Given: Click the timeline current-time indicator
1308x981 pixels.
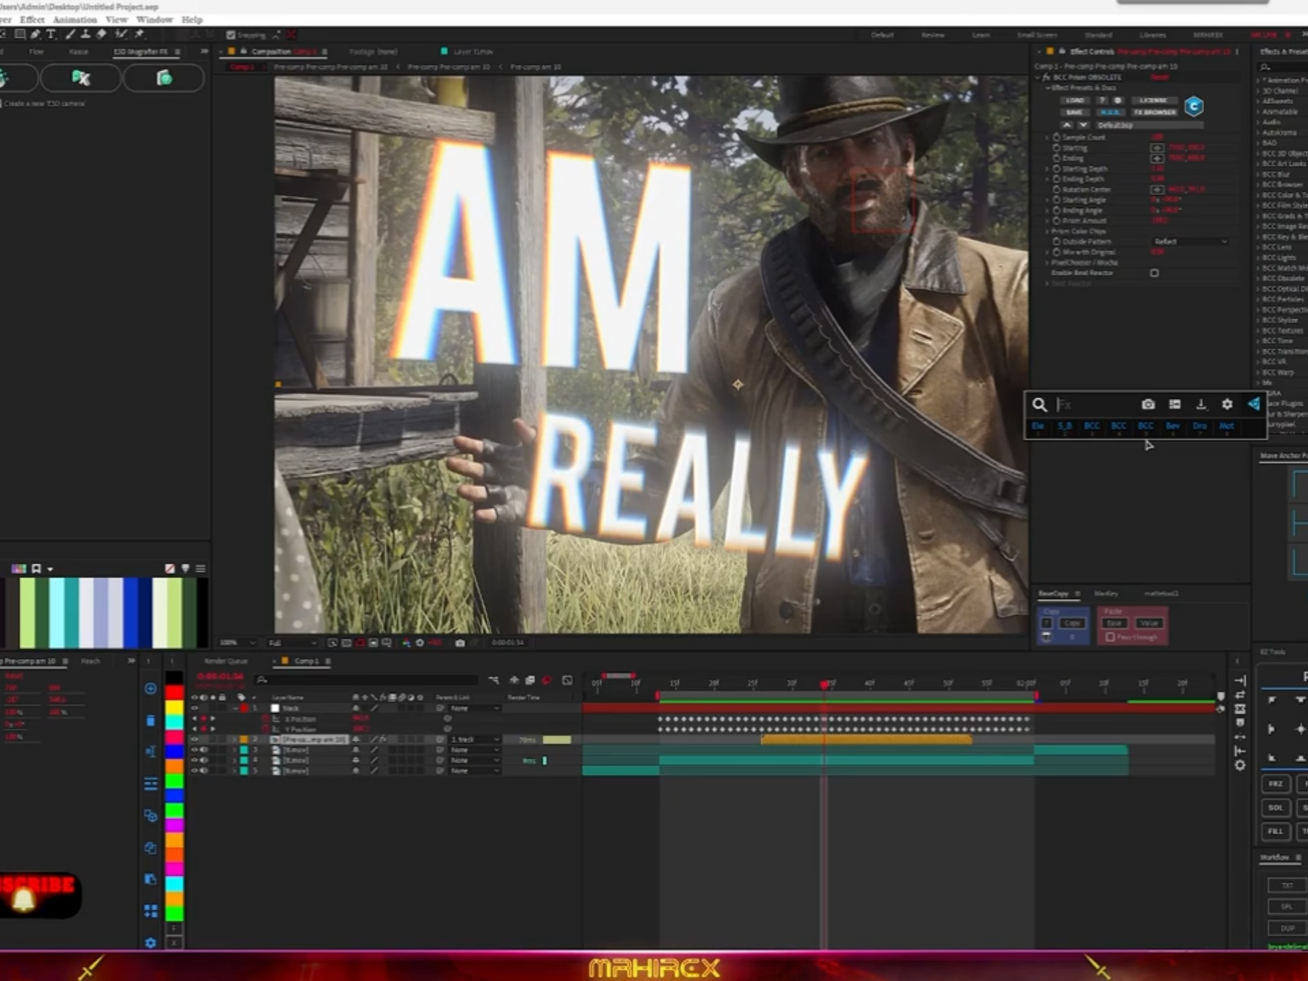Looking at the screenshot, I should [824, 684].
